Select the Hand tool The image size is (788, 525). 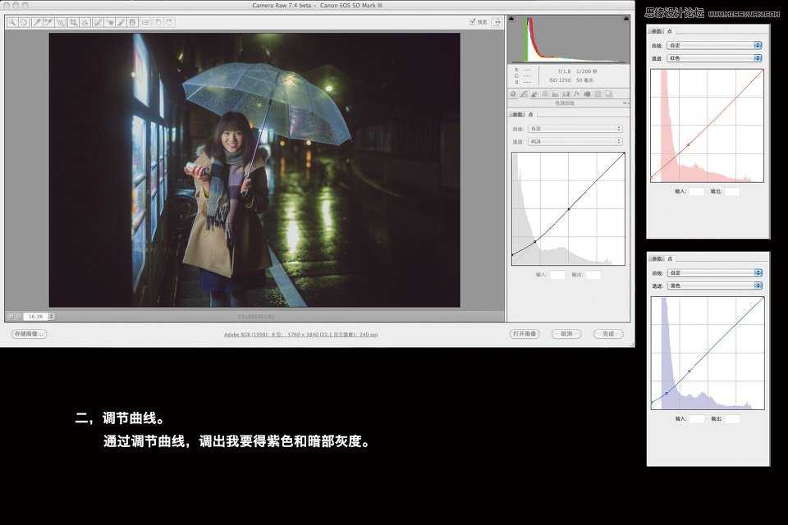tap(23, 22)
